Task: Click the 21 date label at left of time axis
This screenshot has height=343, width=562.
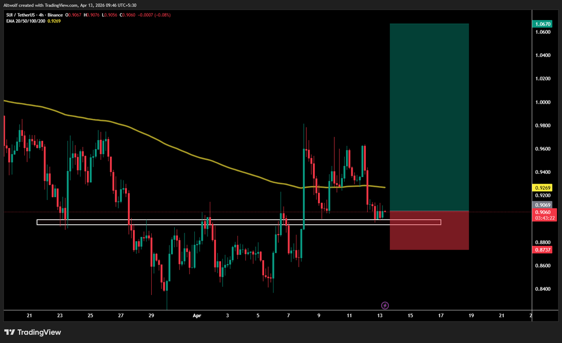Action: (29, 316)
